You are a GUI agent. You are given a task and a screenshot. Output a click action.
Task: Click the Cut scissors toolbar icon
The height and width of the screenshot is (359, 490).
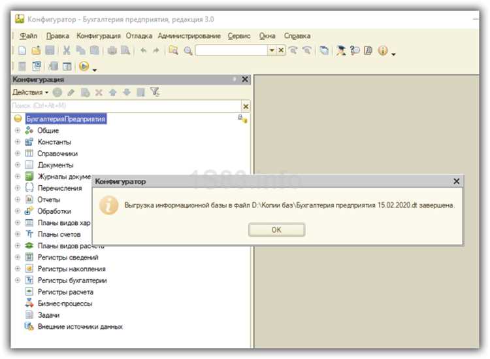tap(66, 50)
